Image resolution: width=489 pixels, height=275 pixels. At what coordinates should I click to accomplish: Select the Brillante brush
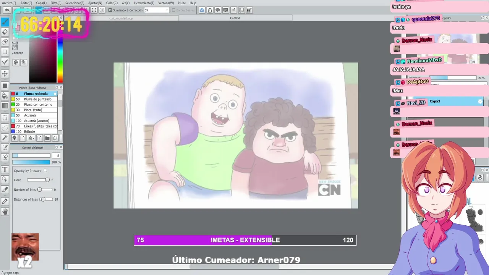point(34,131)
